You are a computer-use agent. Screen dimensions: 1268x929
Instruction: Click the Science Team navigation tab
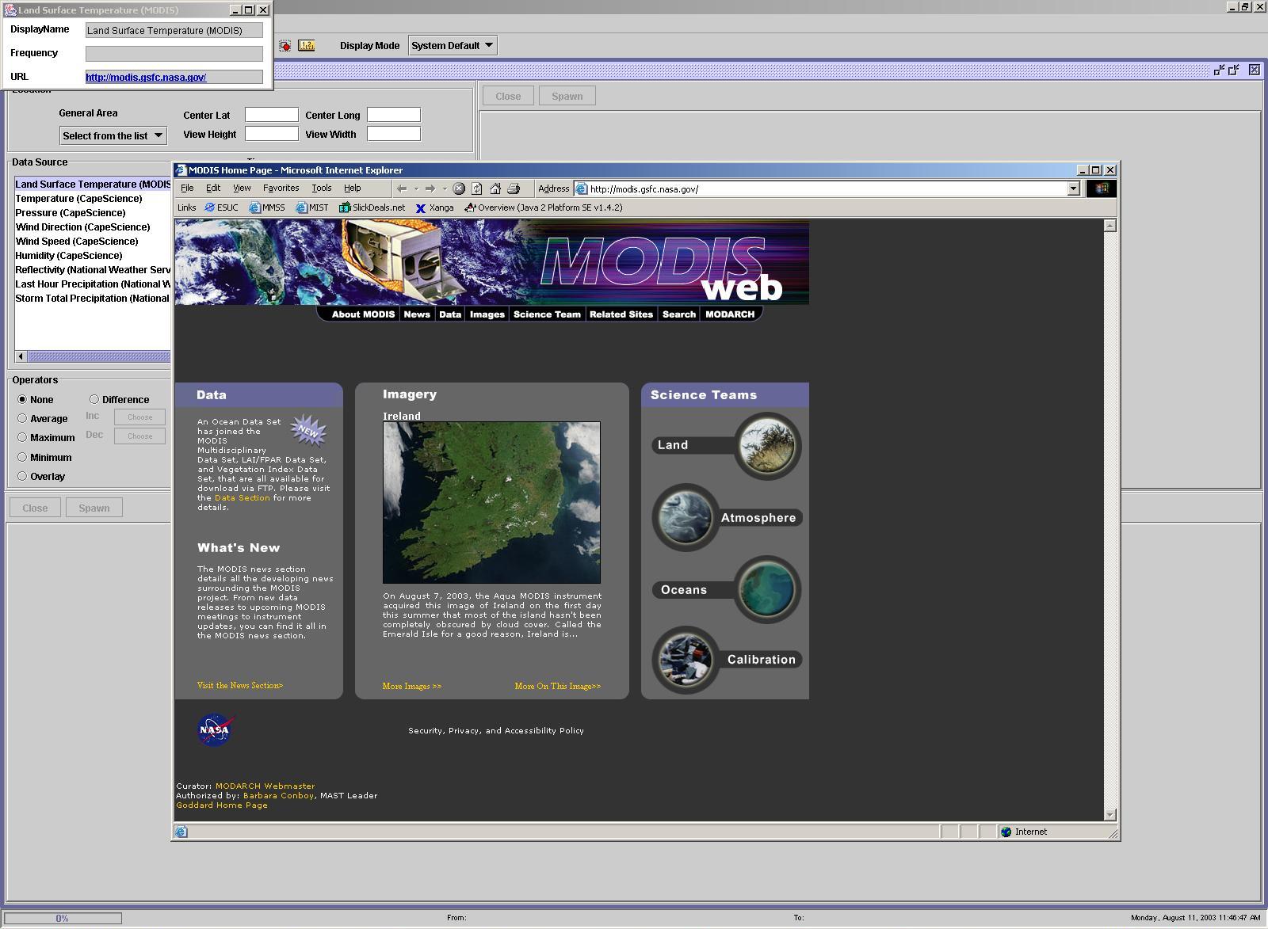[547, 314]
